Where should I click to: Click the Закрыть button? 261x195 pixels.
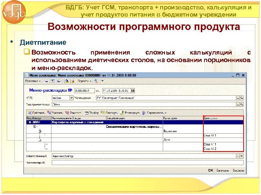coord(238,170)
